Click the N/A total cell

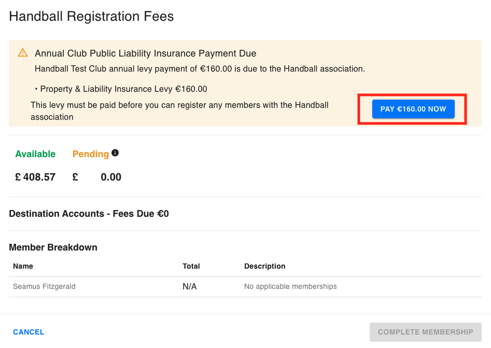coord(189,287)
